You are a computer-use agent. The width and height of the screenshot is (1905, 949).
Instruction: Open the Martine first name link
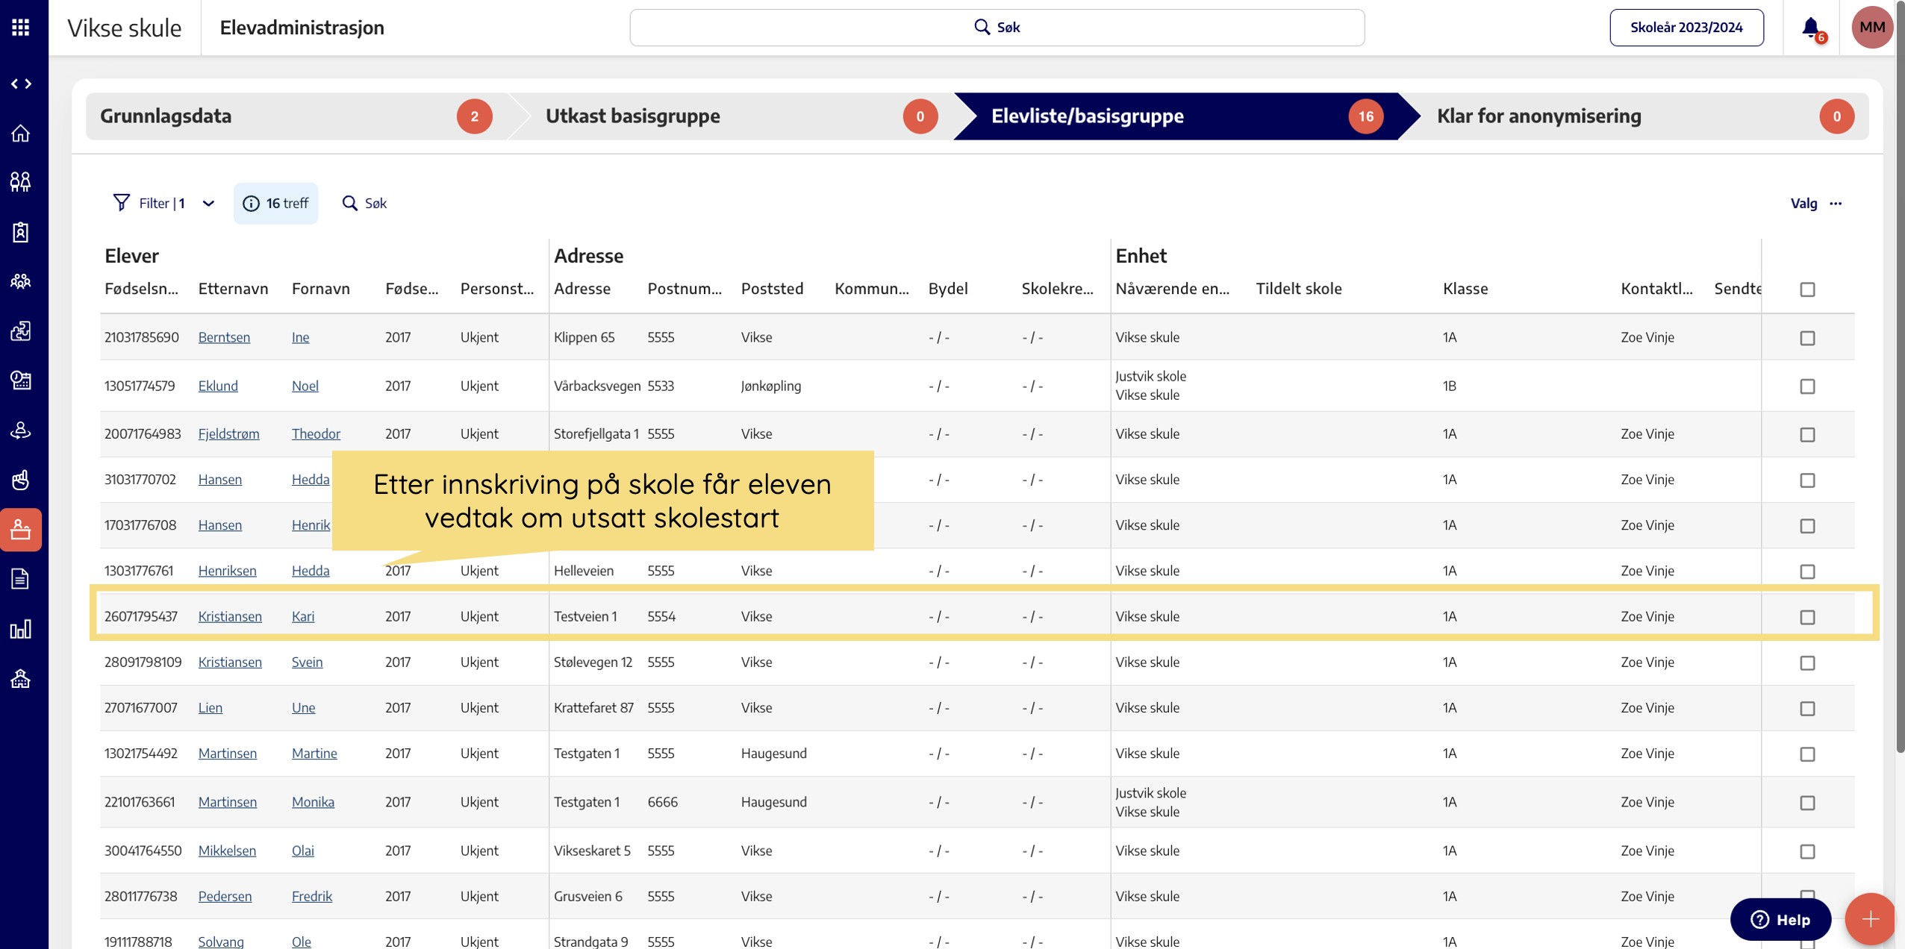(314, 753)
